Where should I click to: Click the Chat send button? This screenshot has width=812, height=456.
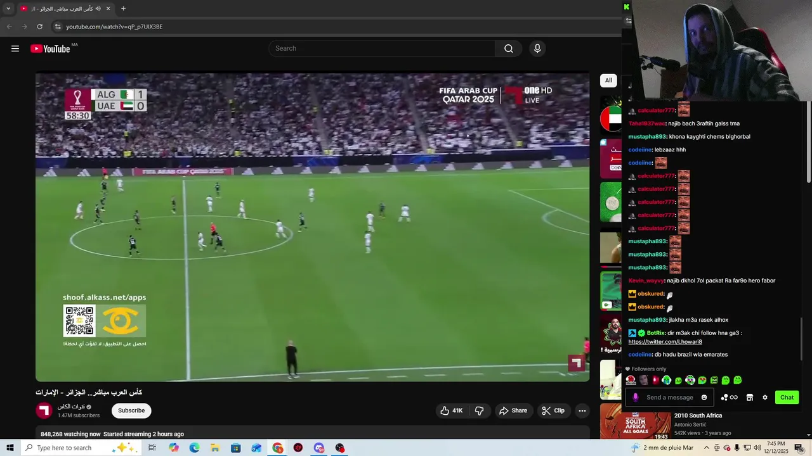[x=787, y=398]
